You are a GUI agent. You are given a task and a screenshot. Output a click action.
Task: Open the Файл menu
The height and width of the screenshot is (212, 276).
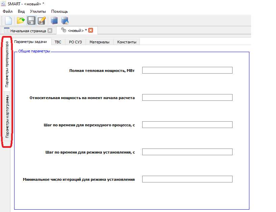[x=7, y=11]
